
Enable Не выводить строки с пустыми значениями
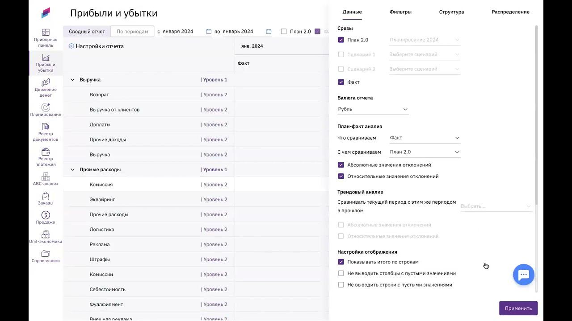coord(341,285)
